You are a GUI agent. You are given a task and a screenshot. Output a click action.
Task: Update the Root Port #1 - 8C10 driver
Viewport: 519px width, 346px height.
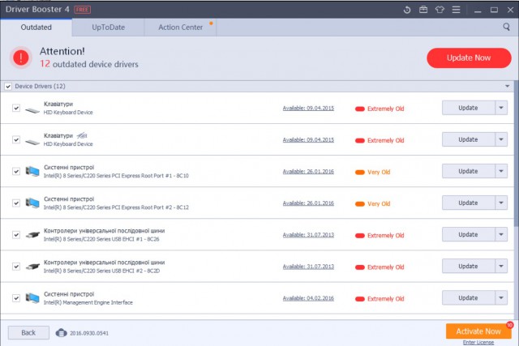pyautogui.click(x=469, y=171)
